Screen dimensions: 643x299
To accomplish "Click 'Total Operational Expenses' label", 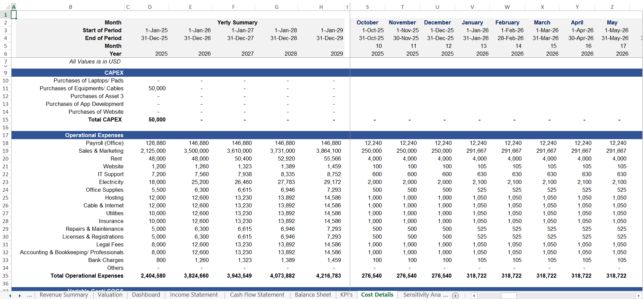I will [87, 276].
